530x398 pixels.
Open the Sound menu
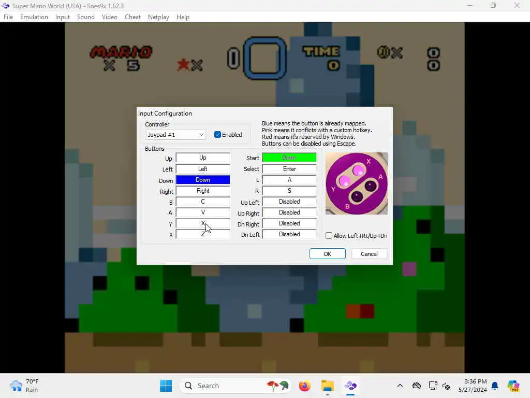coord(86,17)
